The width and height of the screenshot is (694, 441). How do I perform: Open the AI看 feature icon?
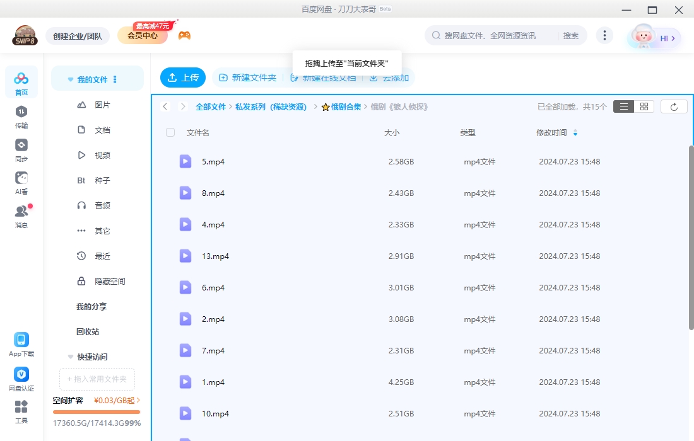point(21,181)
